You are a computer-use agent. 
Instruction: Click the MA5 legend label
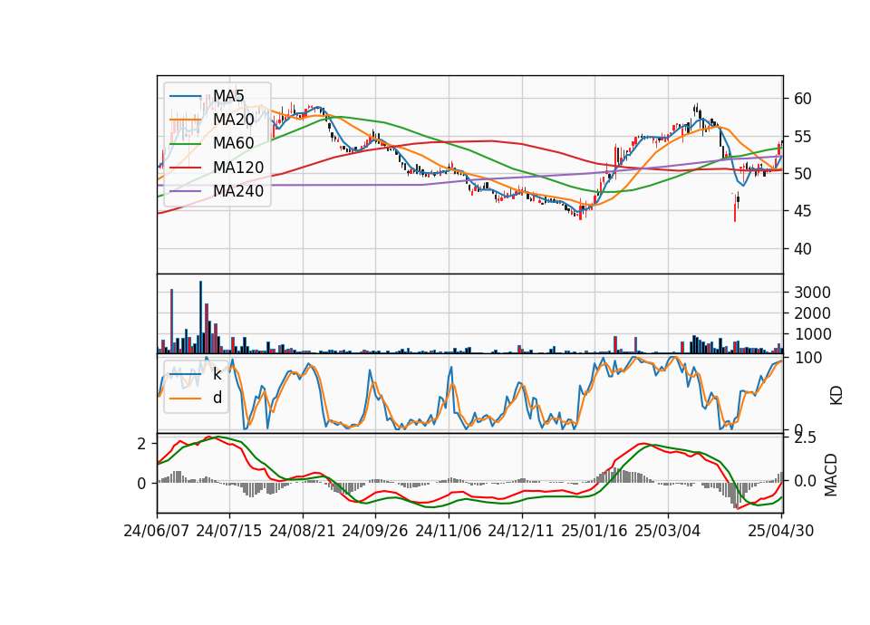pyautogui.click(x=228, y=96)
